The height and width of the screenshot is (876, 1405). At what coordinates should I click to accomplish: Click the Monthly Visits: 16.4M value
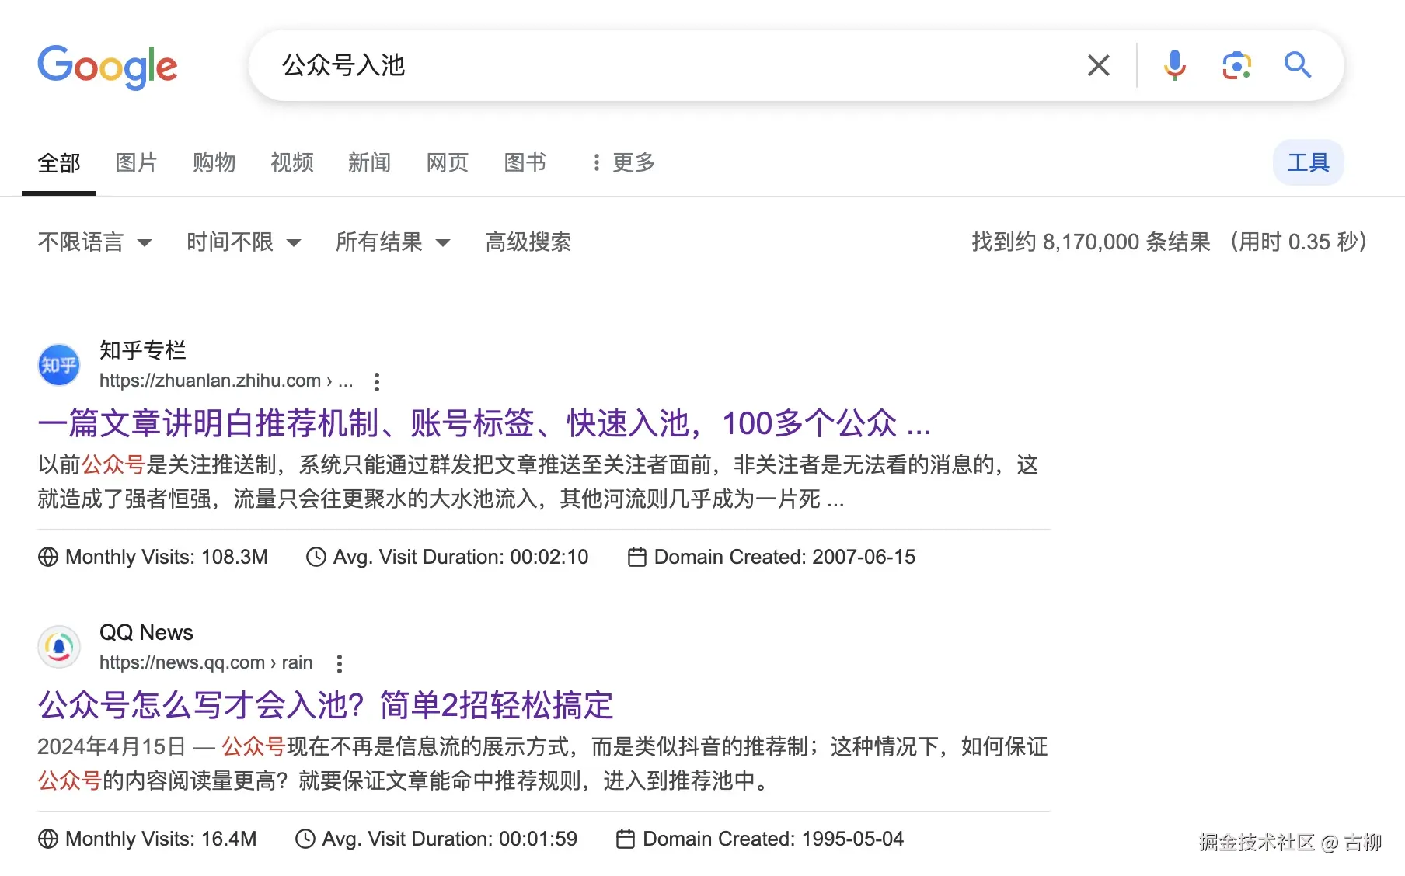tap(161, 839)
